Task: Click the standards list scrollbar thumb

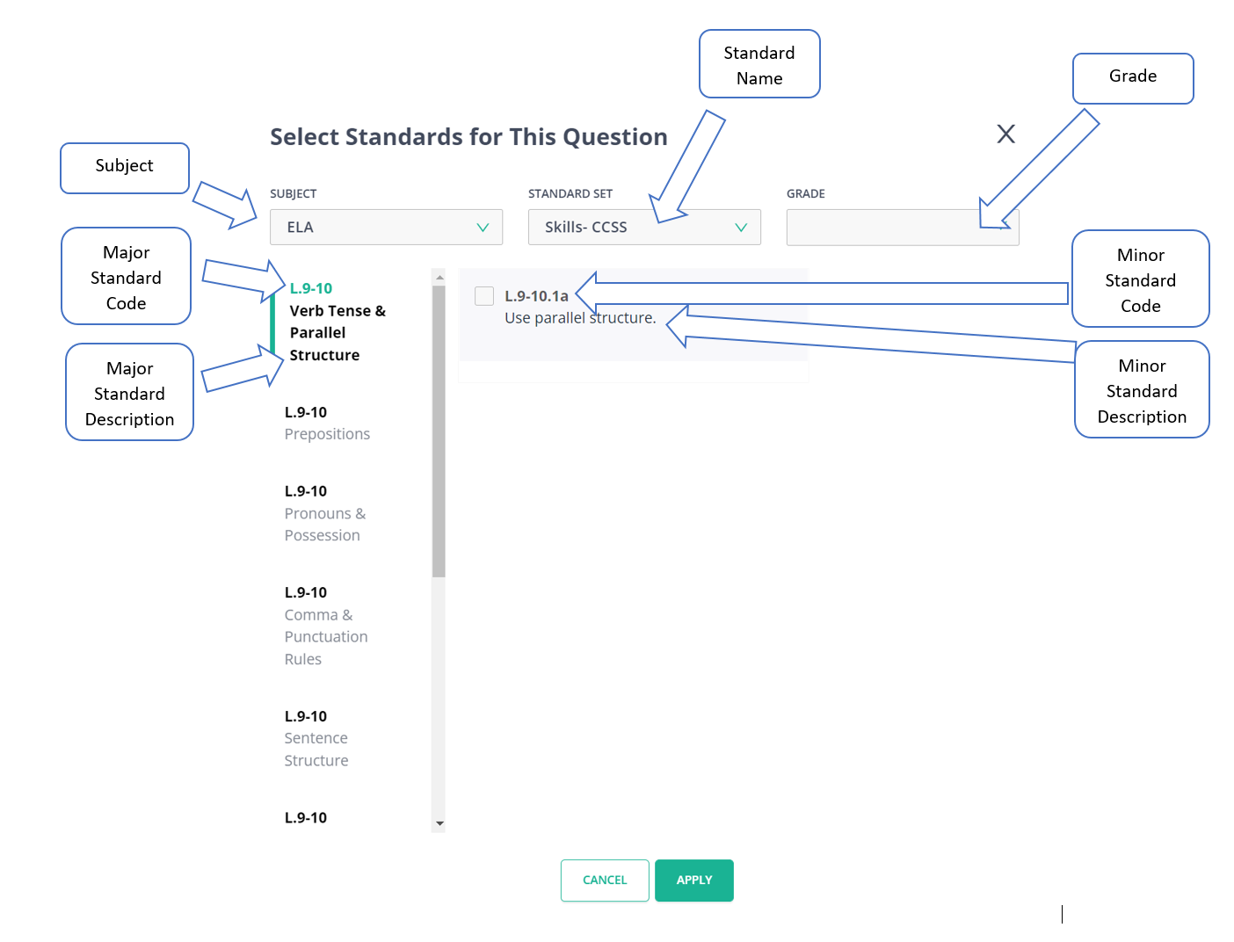Action: pos(439,431)
